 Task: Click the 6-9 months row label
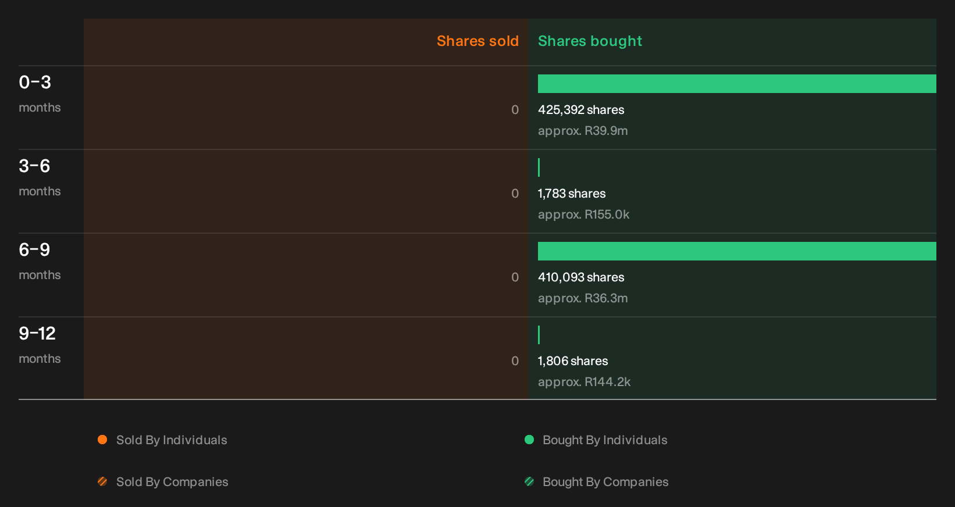point(40,262)
